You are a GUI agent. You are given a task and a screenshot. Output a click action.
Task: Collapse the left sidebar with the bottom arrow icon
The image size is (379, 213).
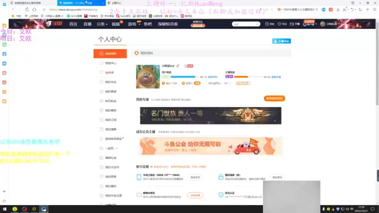point(4,201)
